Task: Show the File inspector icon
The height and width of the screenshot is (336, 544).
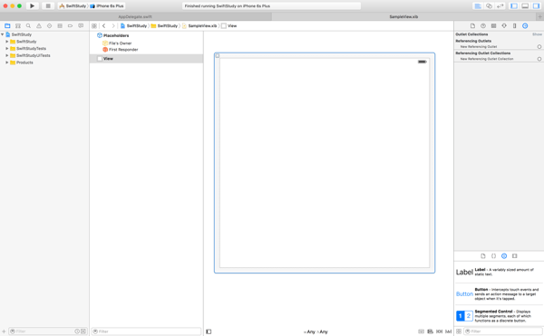Action: click(472, 26)
